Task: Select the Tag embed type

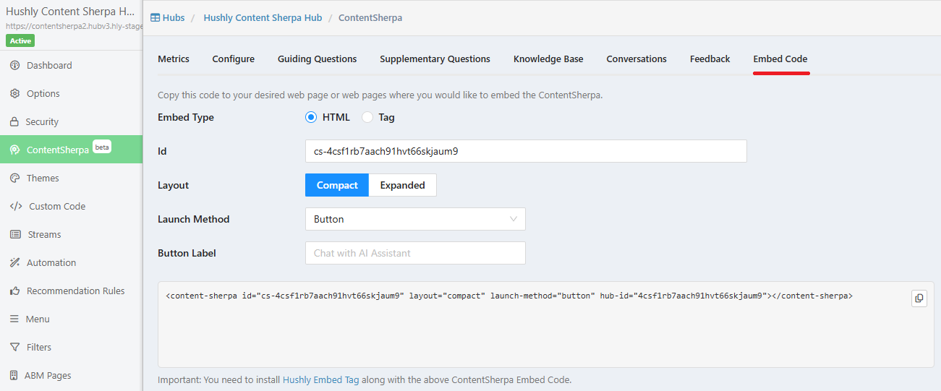Action: pyautogui.click(x=367, y=117)
